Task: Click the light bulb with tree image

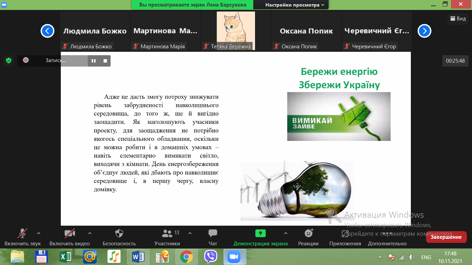Action: pyautogui.click(x=298, y=190)
